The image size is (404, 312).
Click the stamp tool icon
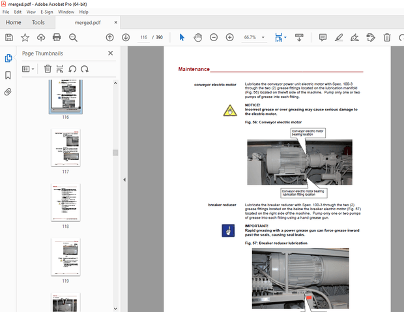point(371,37)
